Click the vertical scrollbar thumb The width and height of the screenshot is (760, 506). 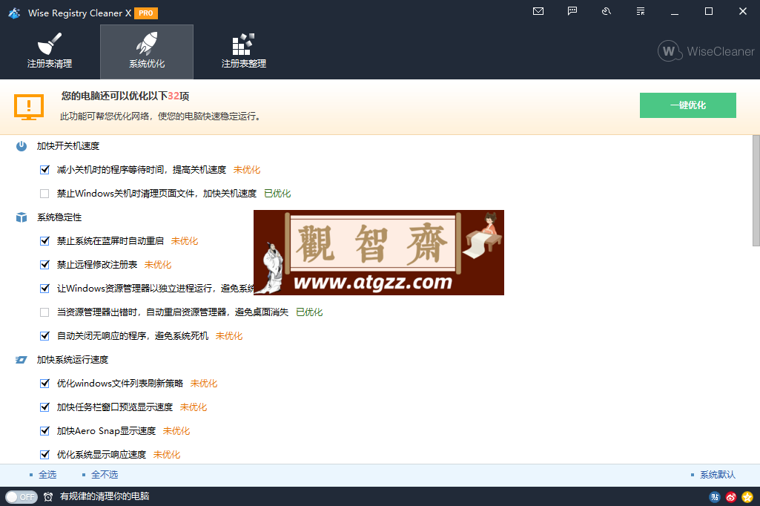pyautogui.click(x=756, y=191)
